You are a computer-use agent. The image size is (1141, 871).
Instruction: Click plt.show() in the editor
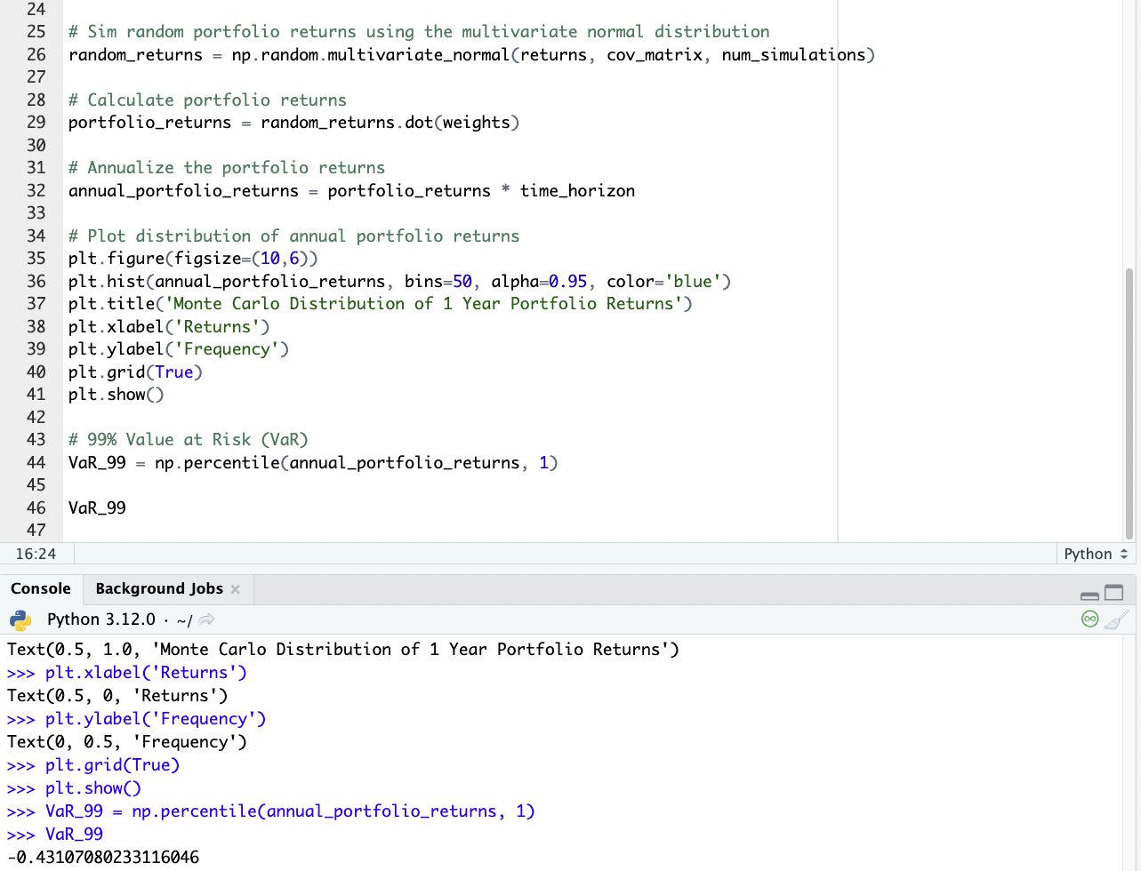click(116, 395)
